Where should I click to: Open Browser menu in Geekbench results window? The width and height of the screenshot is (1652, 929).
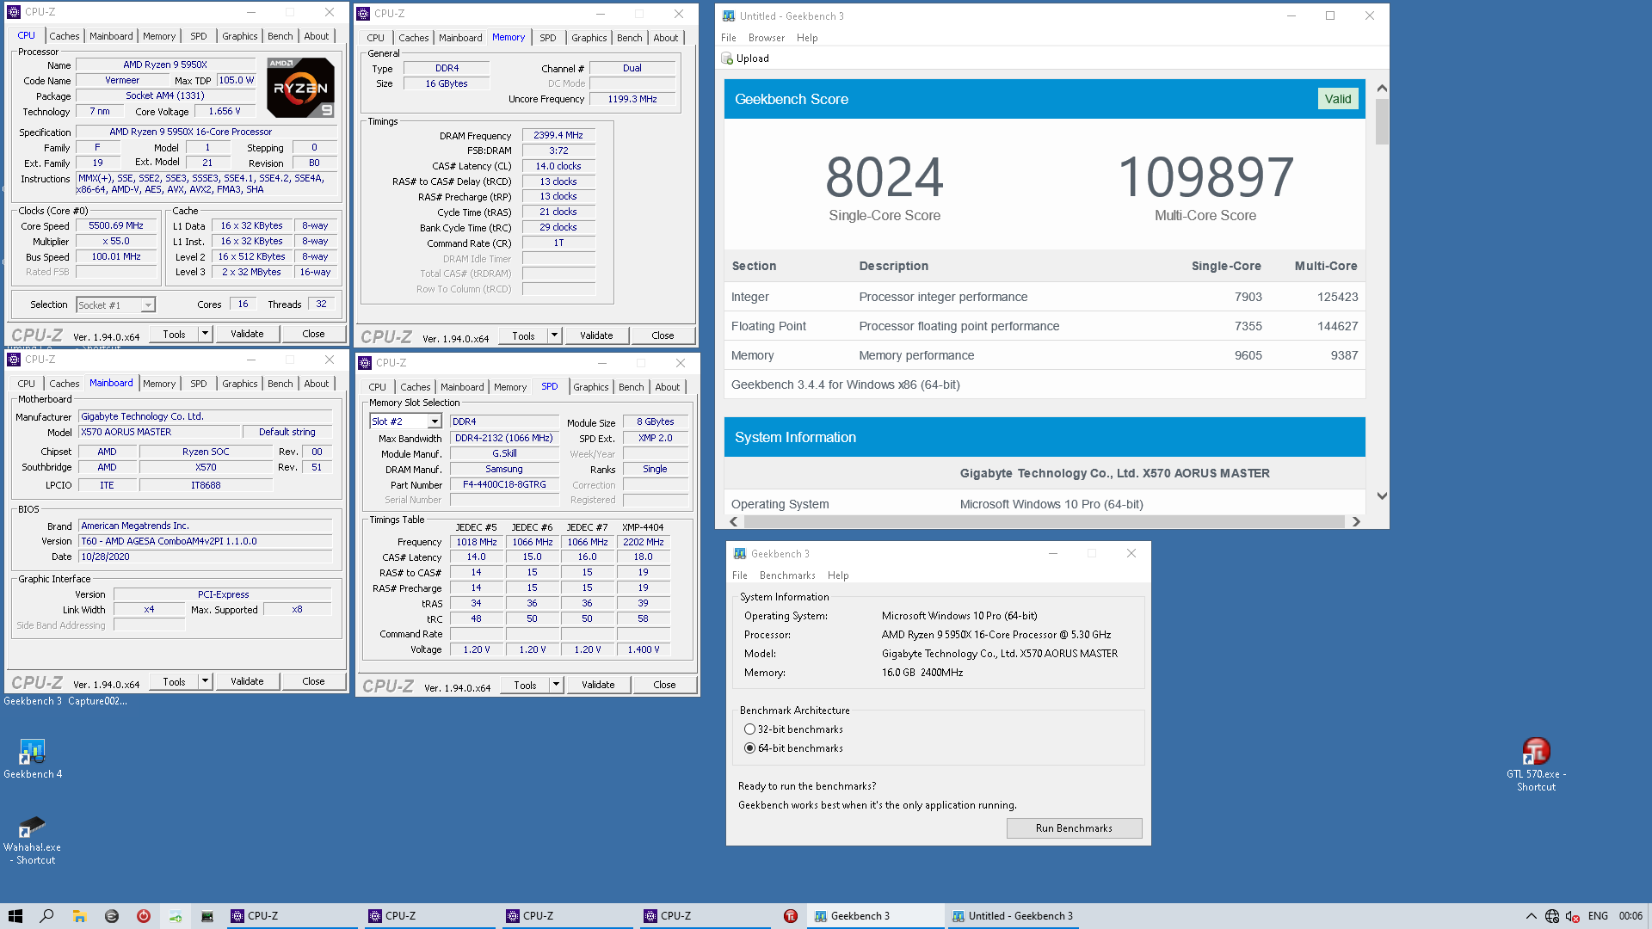(x=766, y=38)
